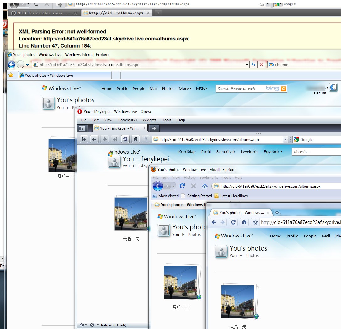Select the You's photos tab in Chrome
Image resolution: width=341 pixels, height=329 pixels.
241,213
